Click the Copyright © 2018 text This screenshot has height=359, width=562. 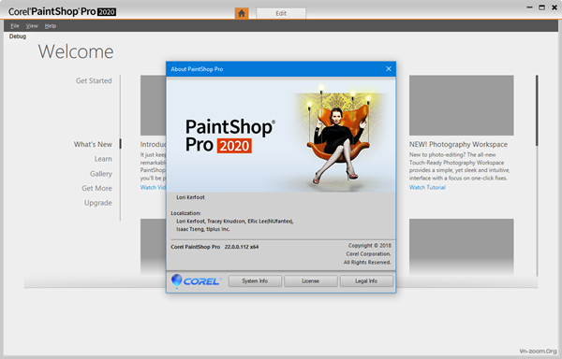click(x=370, y=245)
